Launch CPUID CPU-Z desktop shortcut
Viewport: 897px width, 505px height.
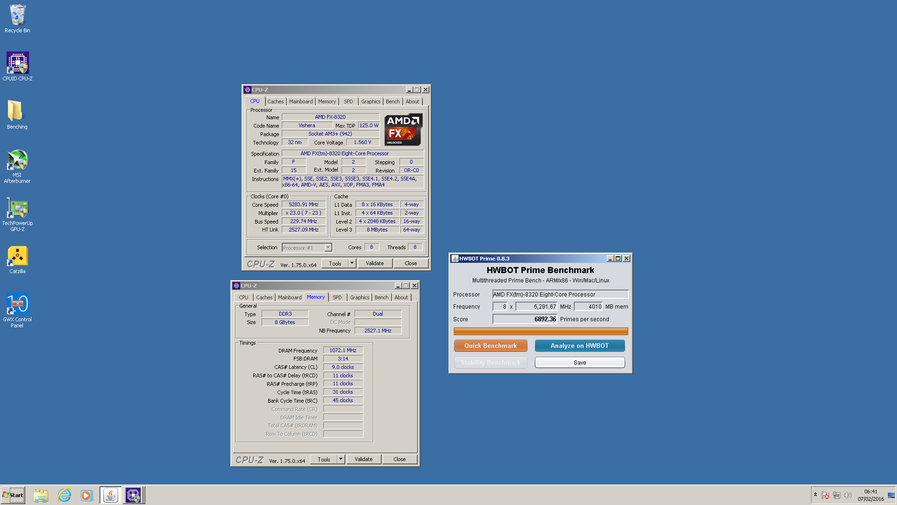(17, 66)
